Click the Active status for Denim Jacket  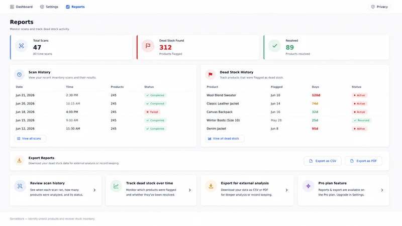[x=359, y=129]
